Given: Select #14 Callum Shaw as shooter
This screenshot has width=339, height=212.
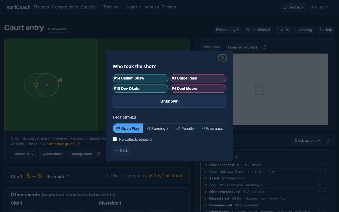Looking at the screenshot, I should [140, 78].
